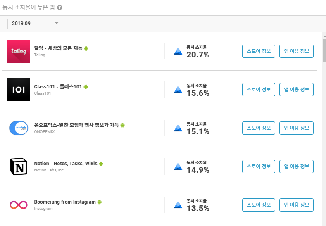Viewport: 326px width, 226px height.
Task: Select the Class101 black logo icon
Action: coord(19,90)
